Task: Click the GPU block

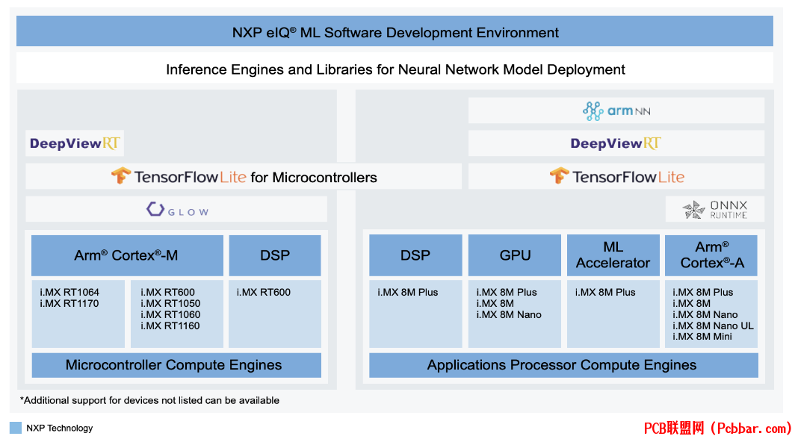Action: tap(515, 255)
